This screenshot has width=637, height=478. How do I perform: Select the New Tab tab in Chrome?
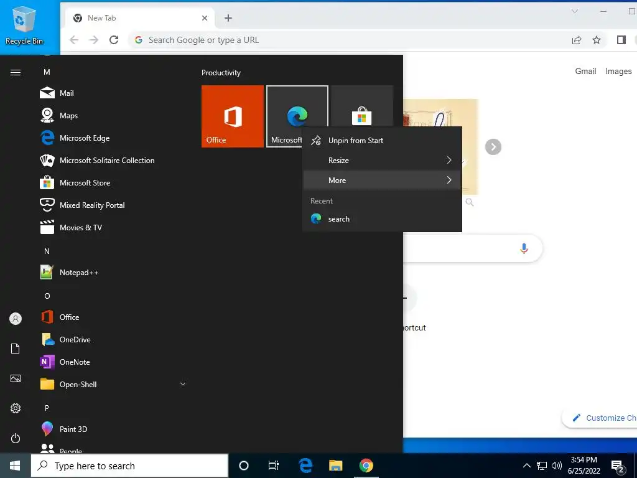click(x=141, y=18)
